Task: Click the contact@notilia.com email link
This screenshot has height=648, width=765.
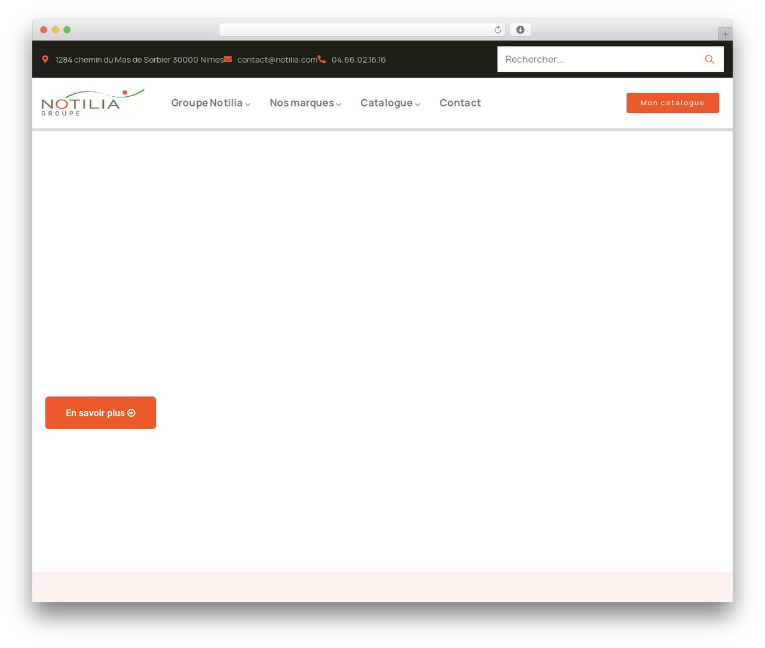Action: tap(277, 60)
